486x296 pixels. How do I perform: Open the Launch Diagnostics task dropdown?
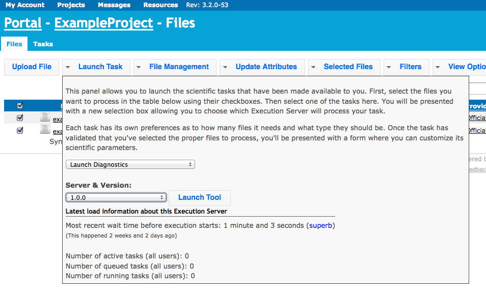point(130,165)
